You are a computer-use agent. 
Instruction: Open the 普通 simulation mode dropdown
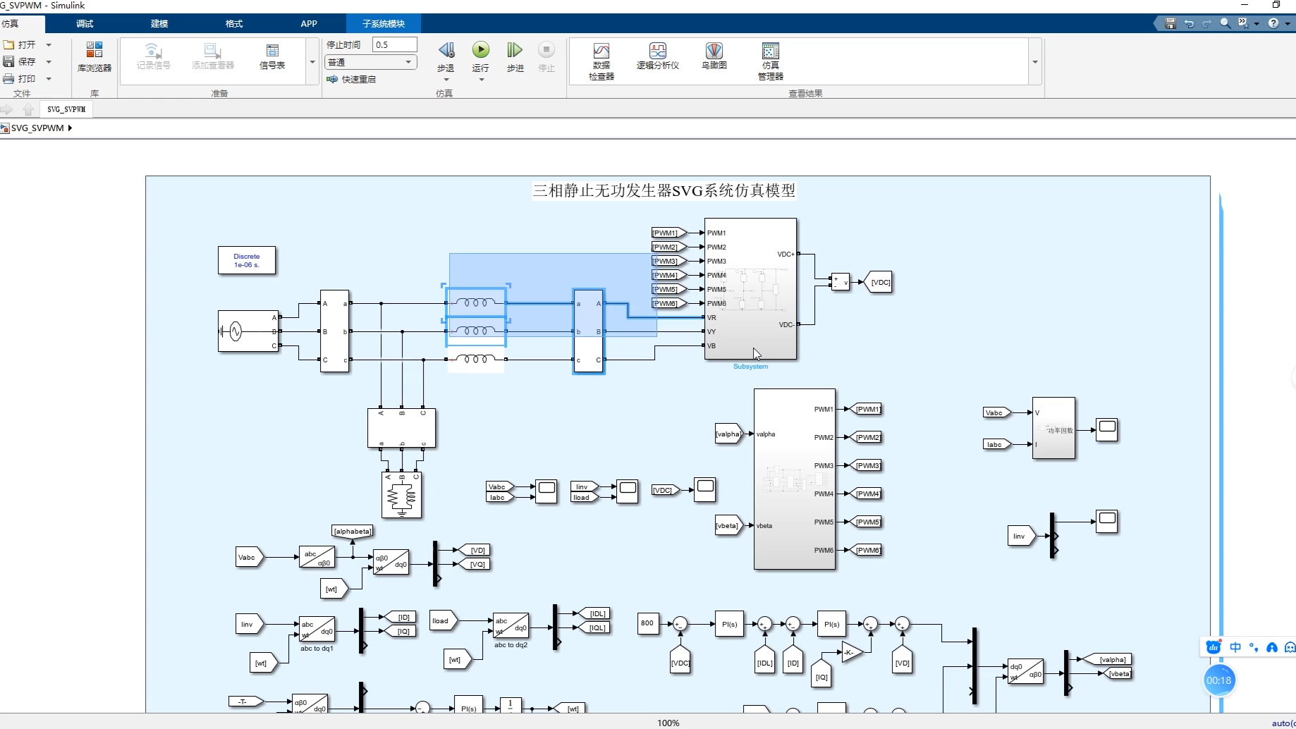click(370, 62)
